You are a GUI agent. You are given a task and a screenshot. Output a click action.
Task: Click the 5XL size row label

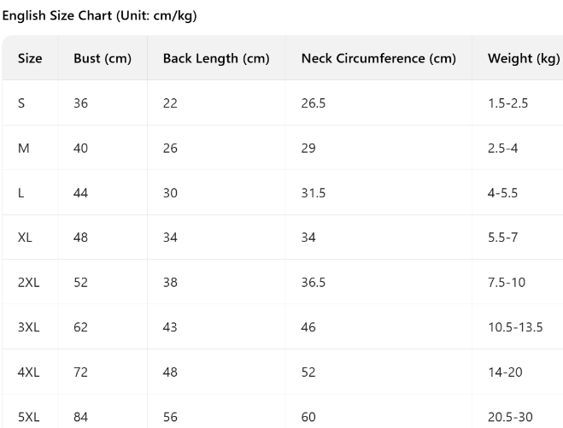(x=29, y=417)
